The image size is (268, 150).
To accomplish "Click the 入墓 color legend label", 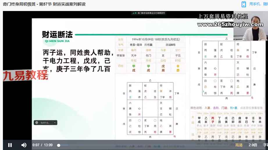I will pyautogui.click(x=207, y=108).
